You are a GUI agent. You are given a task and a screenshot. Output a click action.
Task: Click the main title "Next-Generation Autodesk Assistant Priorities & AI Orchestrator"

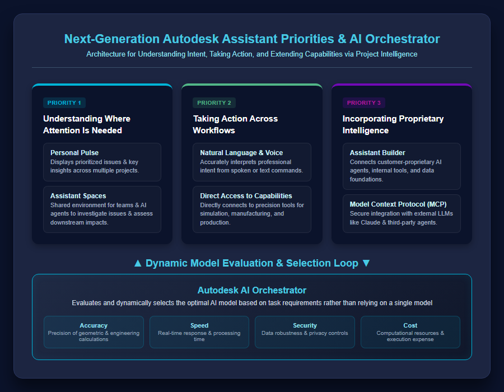[252, 39]
